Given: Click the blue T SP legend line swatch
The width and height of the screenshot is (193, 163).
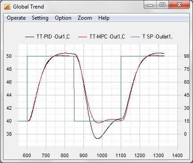Looking at the screenshot, I should click(136, 37).
